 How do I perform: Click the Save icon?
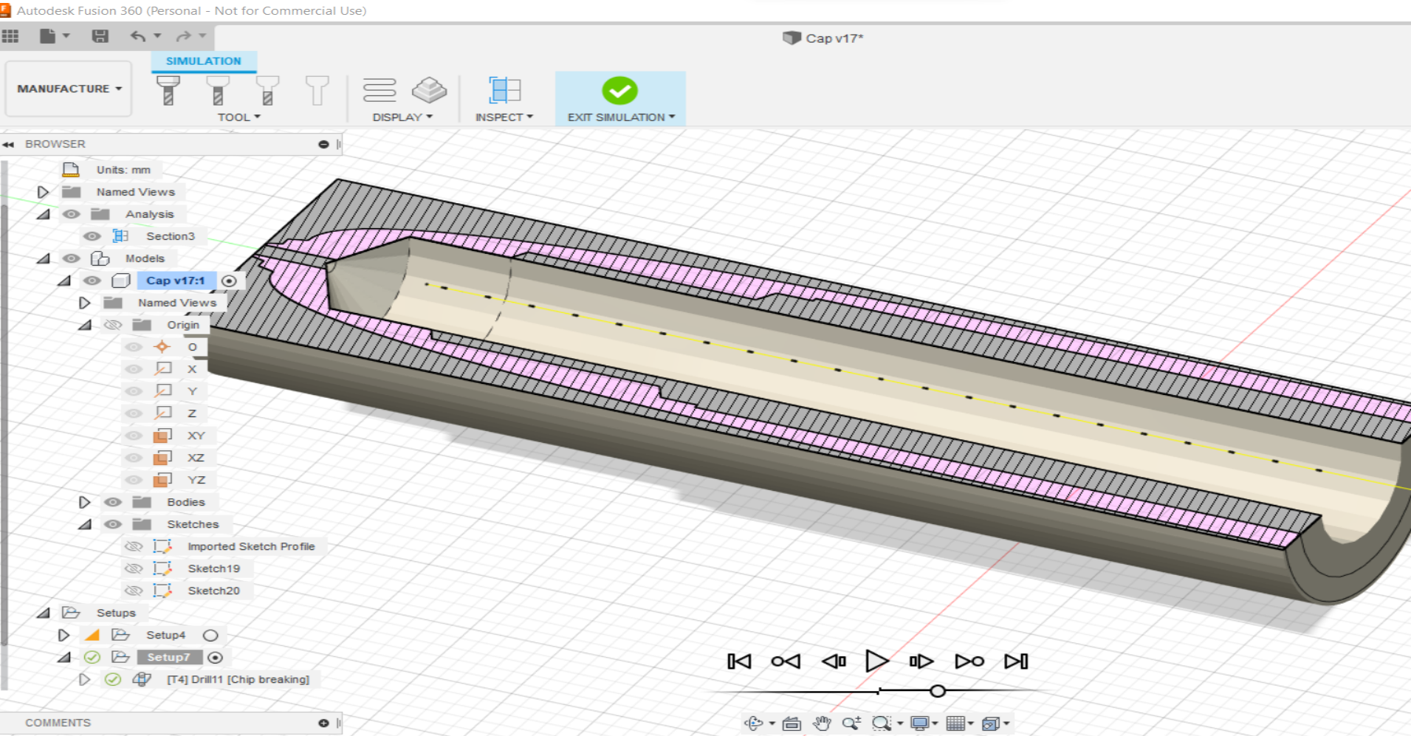click(x=100, y=36)
